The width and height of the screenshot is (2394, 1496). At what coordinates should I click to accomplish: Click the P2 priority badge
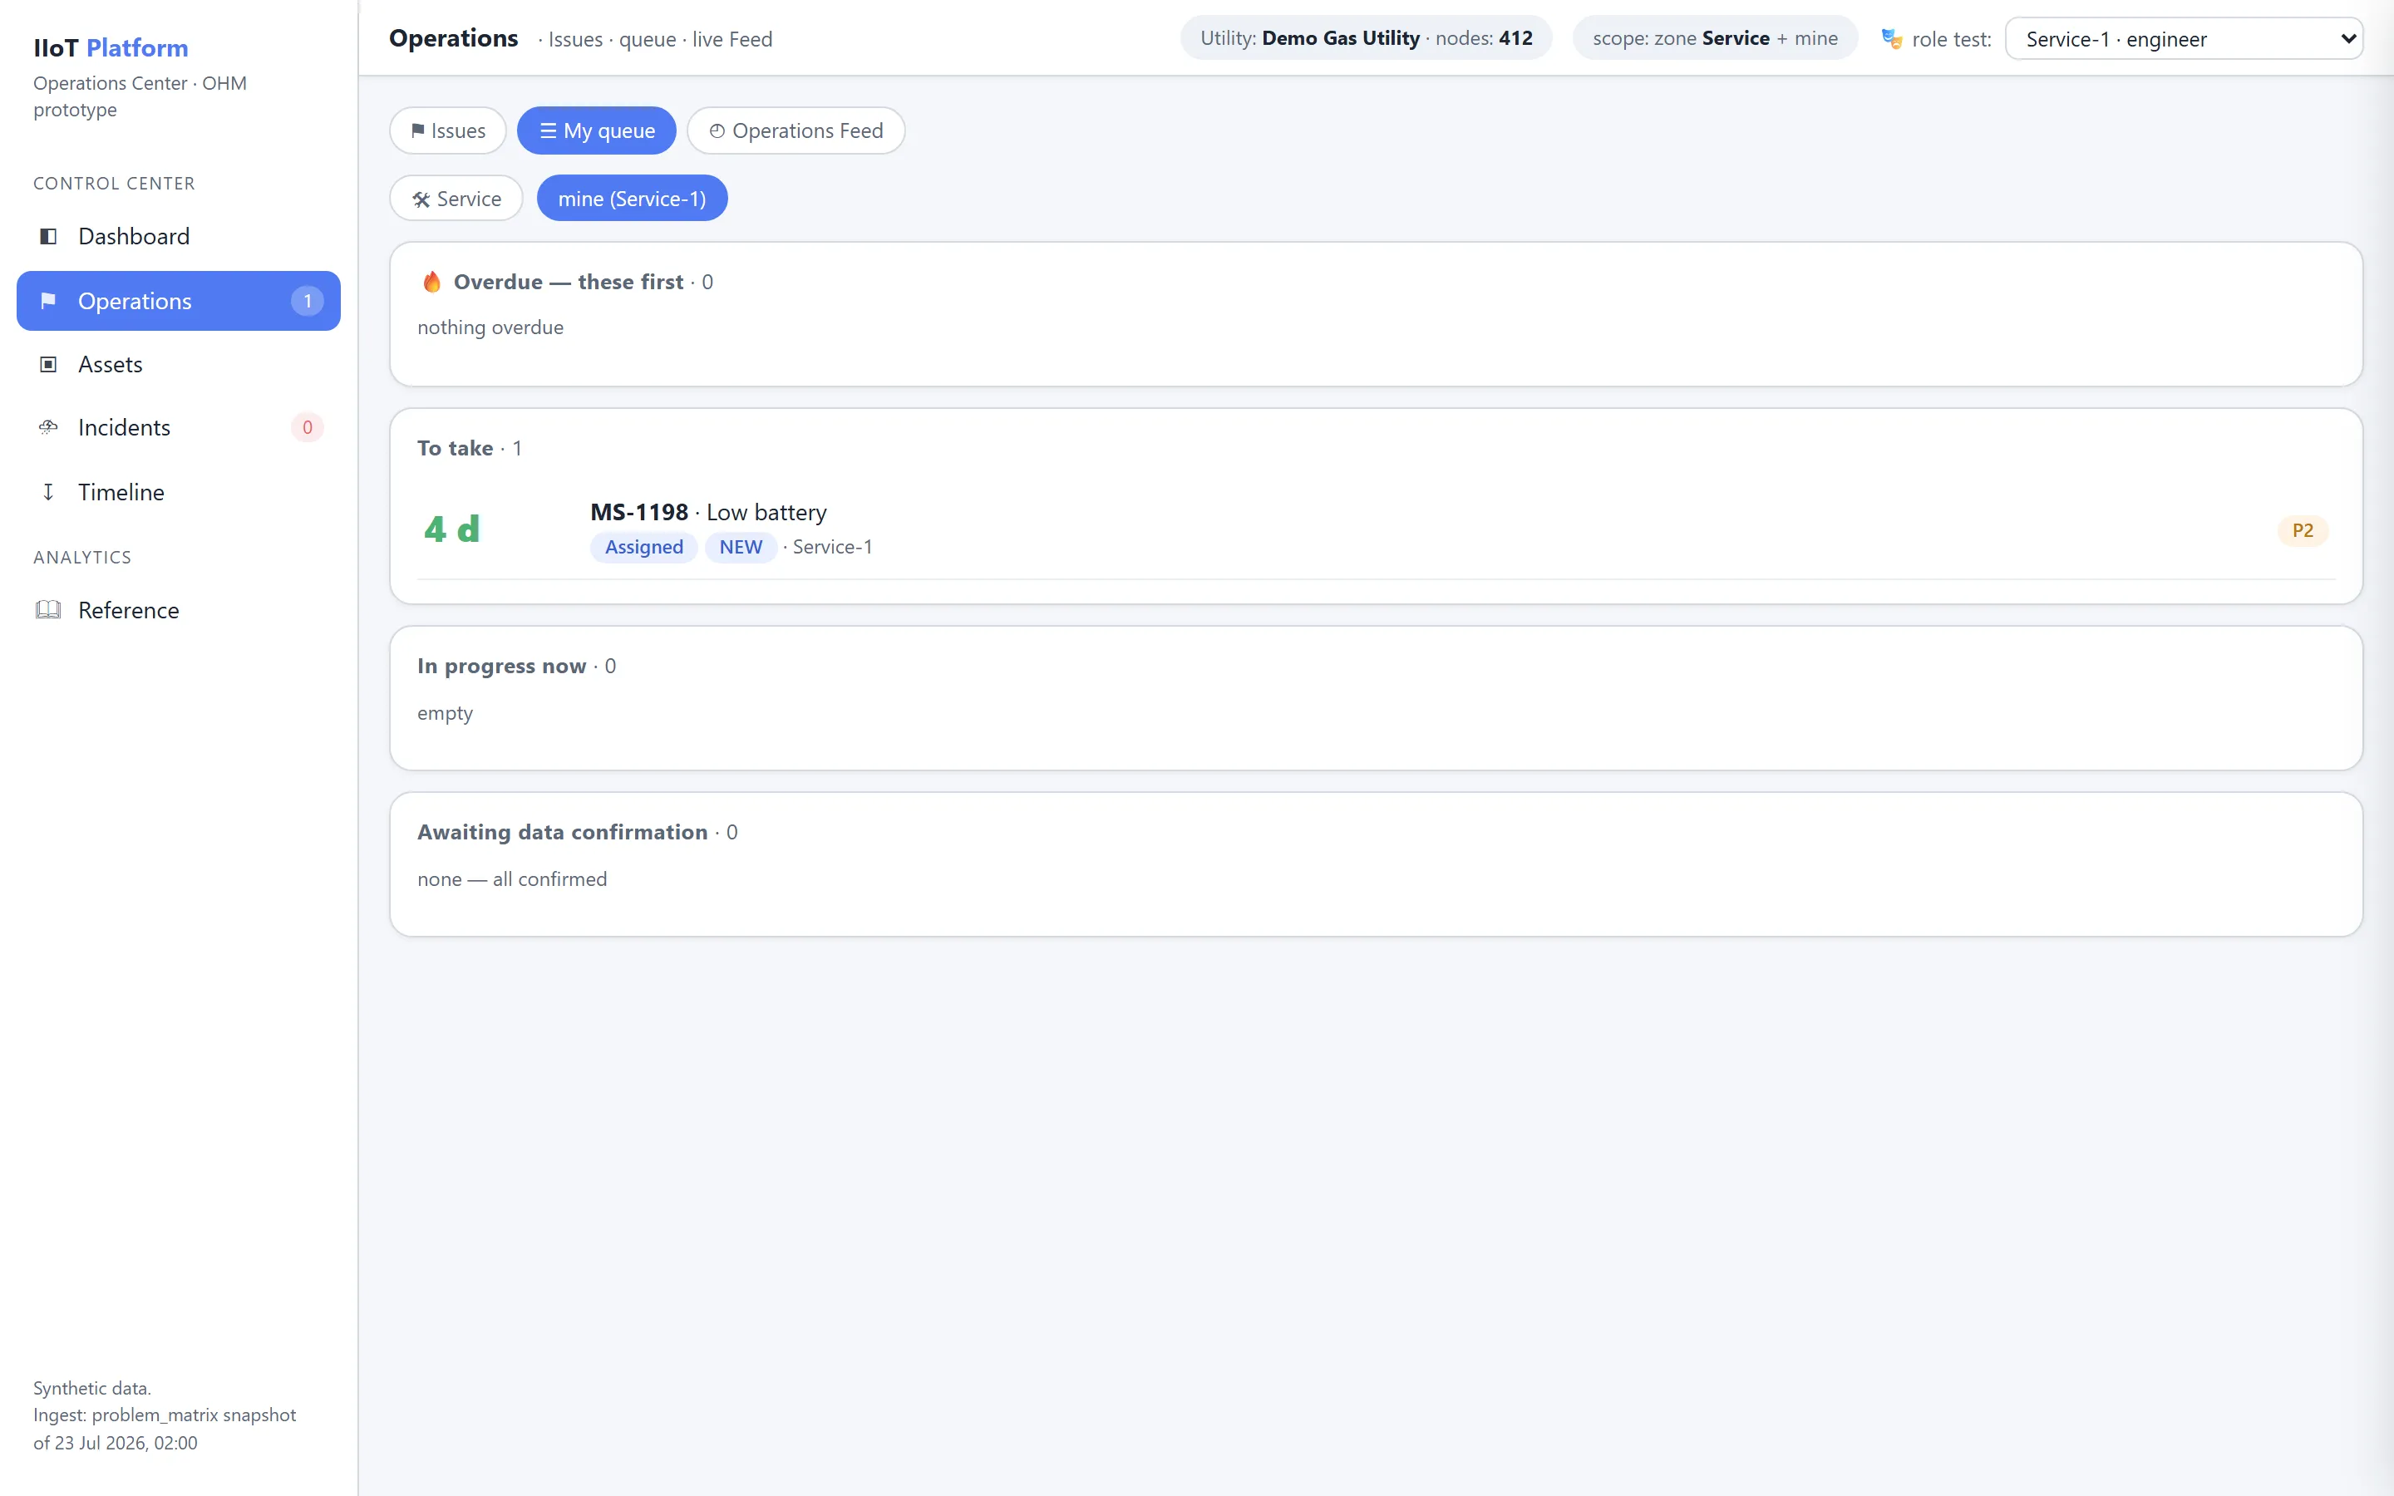[2302, 530]
